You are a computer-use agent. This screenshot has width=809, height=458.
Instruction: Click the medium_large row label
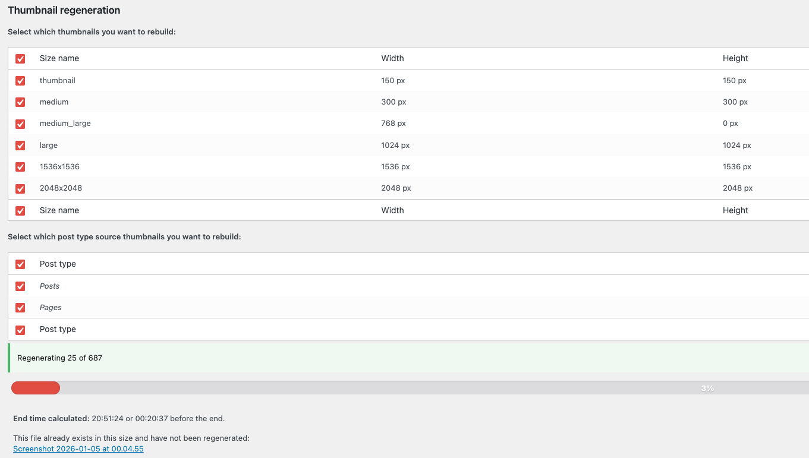(x=65, y=124)
